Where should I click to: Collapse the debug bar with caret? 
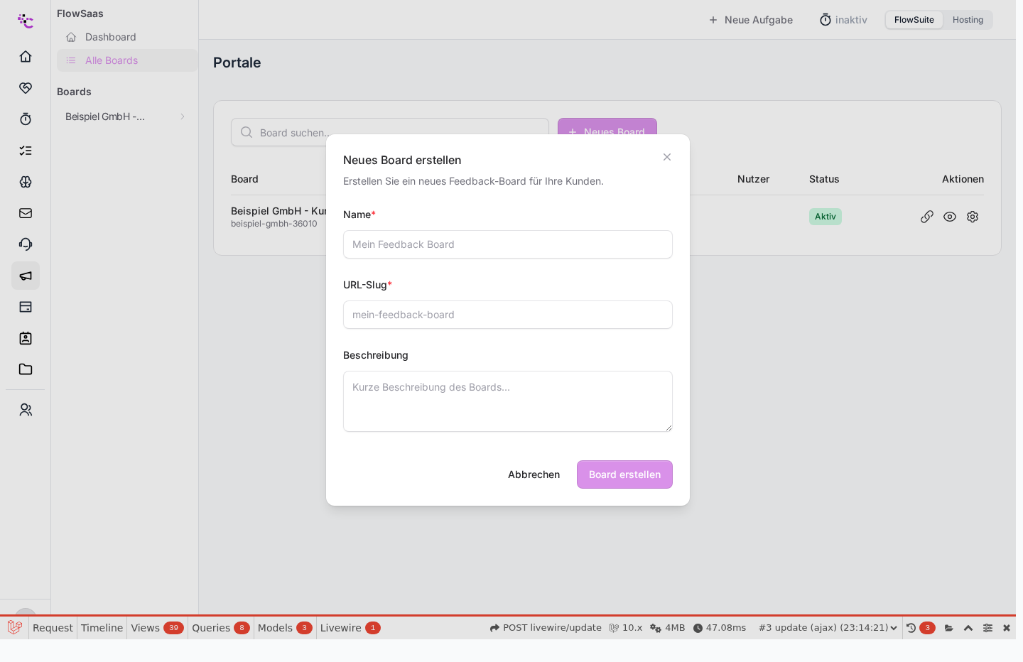[968, 628]
